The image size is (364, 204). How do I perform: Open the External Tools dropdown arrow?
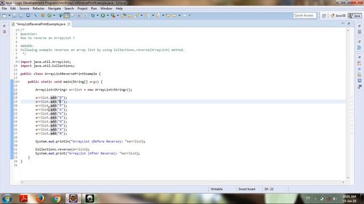pyautogui.click(x=118, y=15)
